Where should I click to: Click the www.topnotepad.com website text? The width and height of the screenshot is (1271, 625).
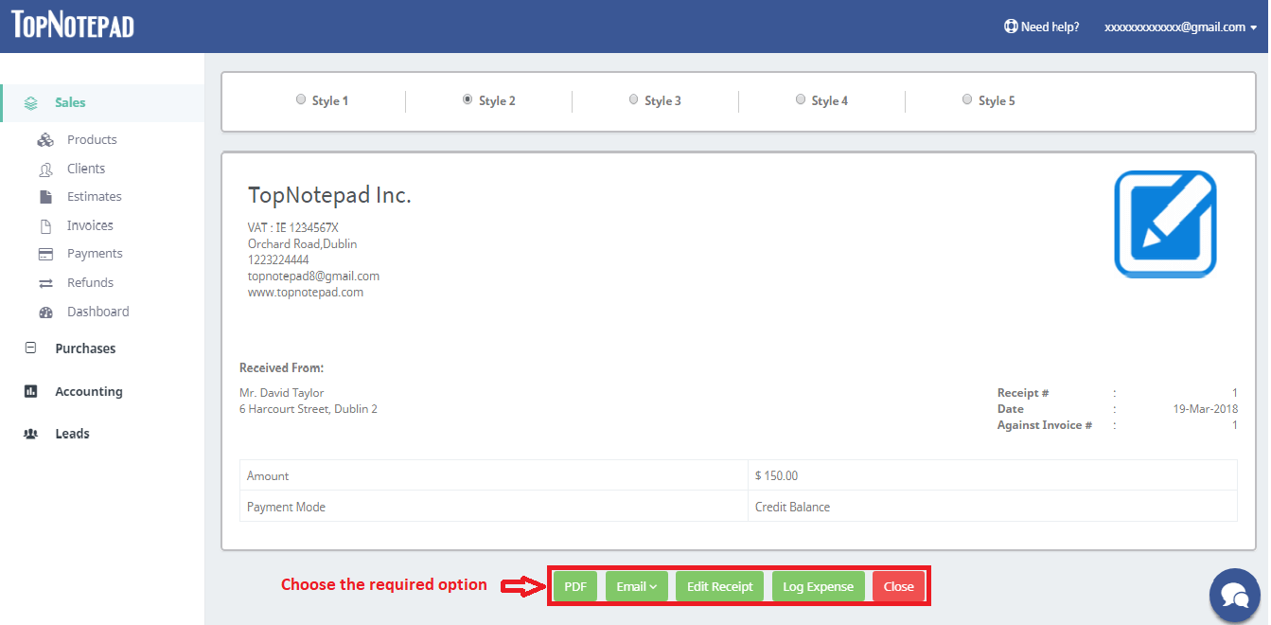[306, 293]
